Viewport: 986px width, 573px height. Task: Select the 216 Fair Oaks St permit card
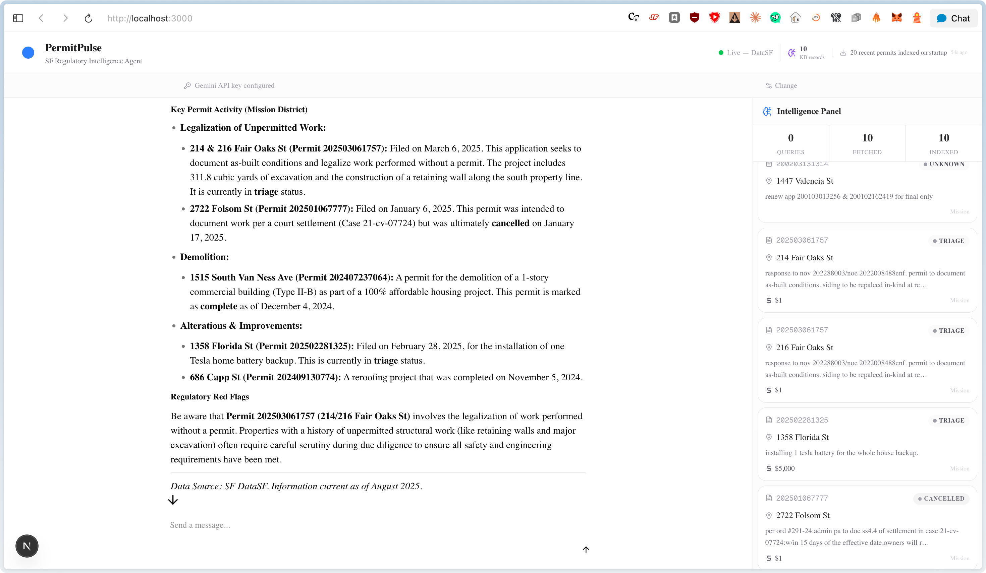(x=867, y=360)
